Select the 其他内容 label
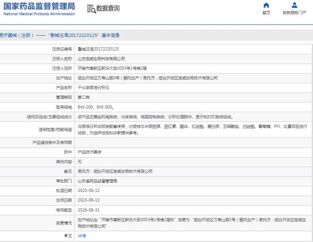Screen dimensions: 313x242 [x=64, y=161]
